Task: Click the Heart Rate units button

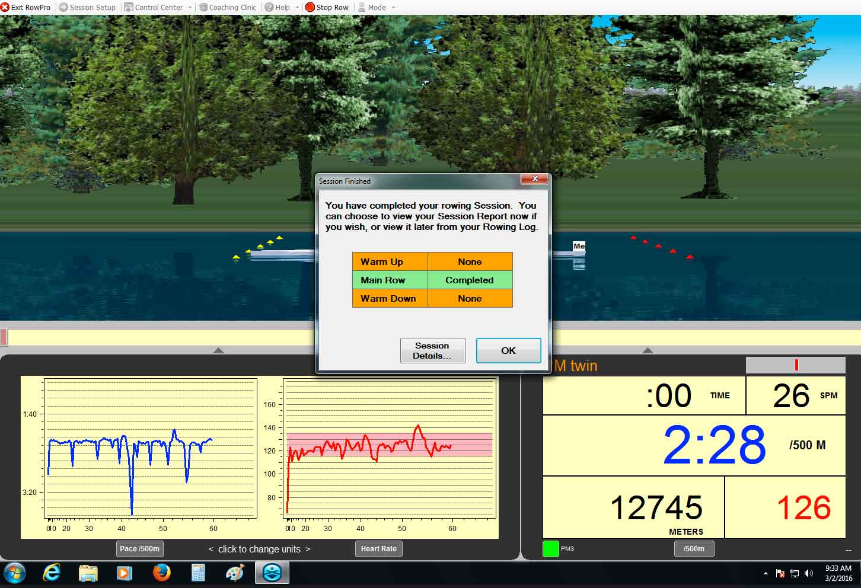Action: point(378,549)
